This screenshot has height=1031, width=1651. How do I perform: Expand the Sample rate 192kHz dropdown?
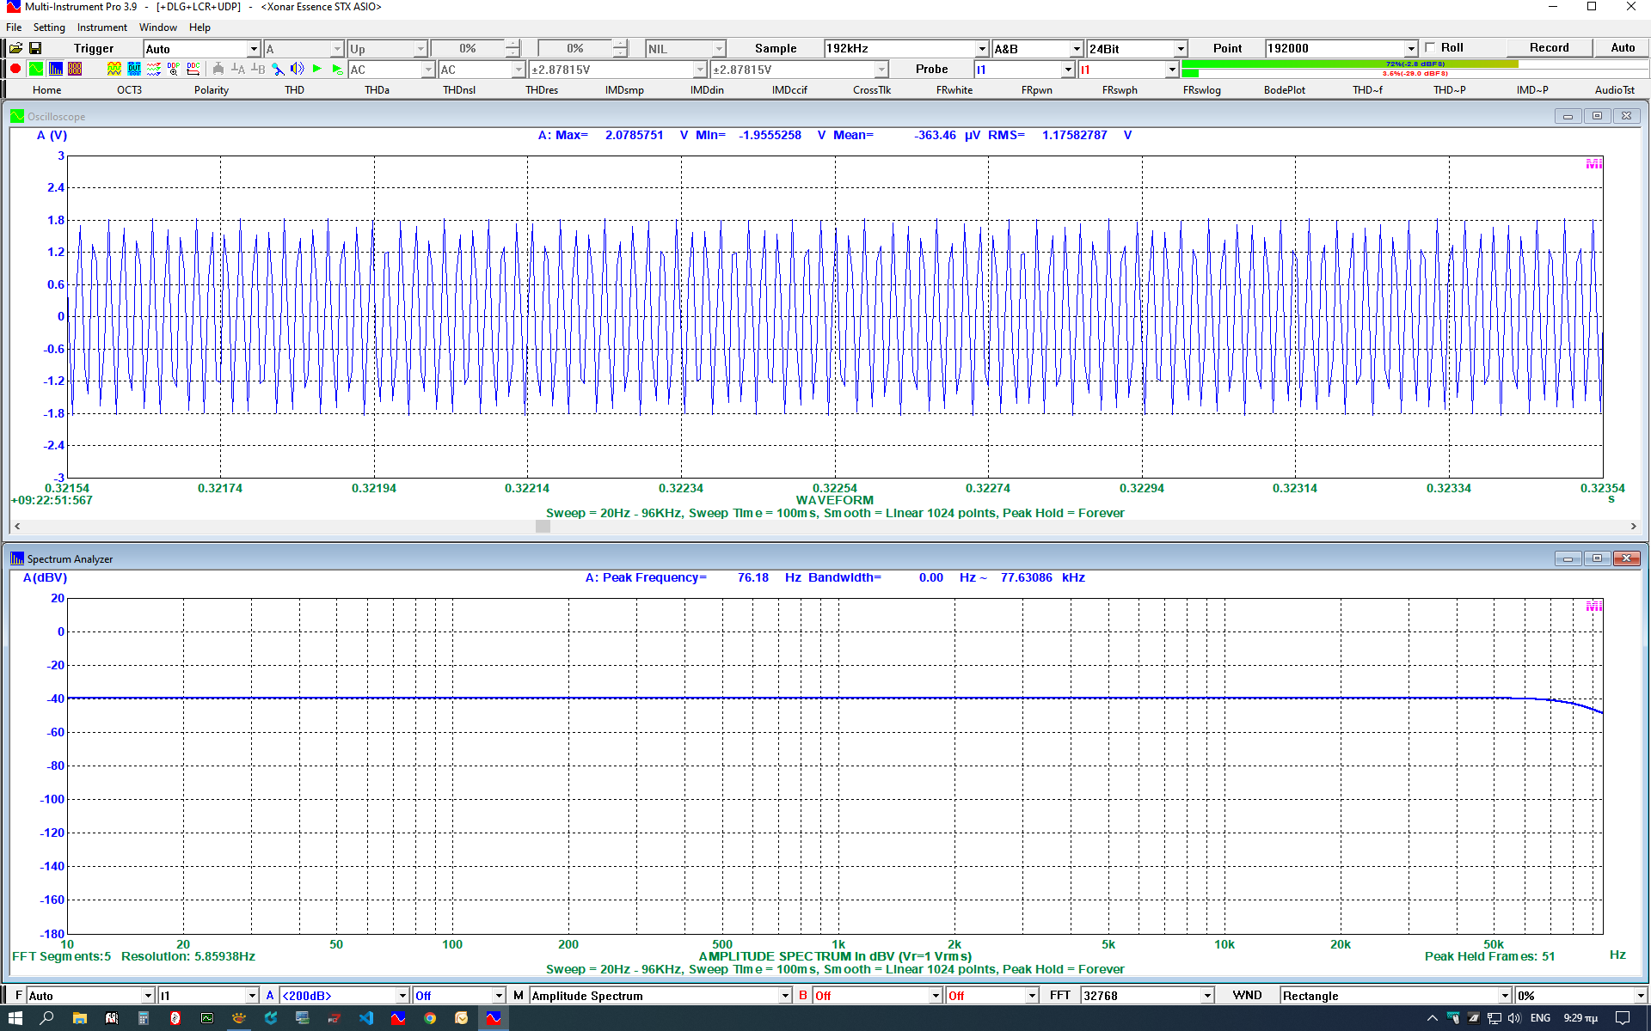[x=981, y=49]
